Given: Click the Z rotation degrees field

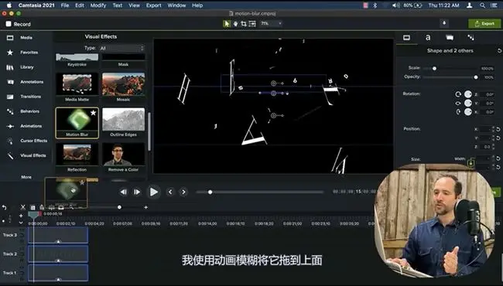Looking at the screenshot, I should tap(488, 94).
